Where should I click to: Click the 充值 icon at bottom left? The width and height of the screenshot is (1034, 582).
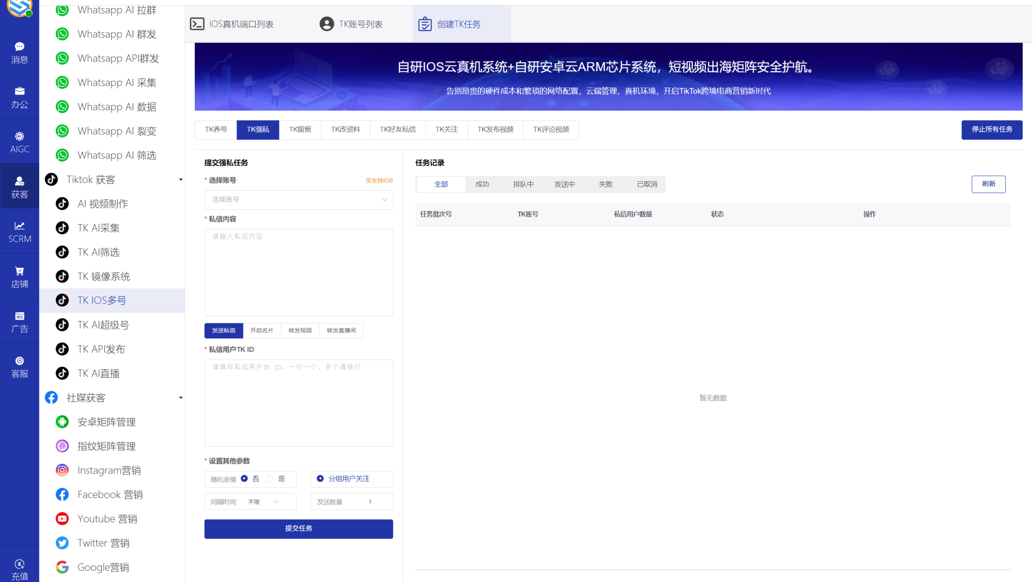[x=19, y=569]
